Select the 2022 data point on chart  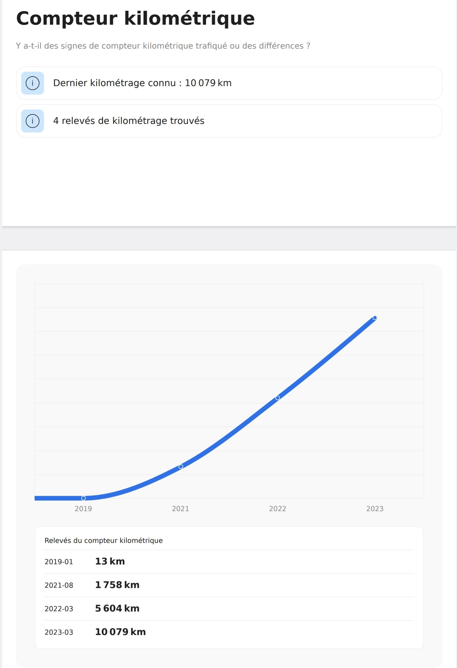pos(278,398)
